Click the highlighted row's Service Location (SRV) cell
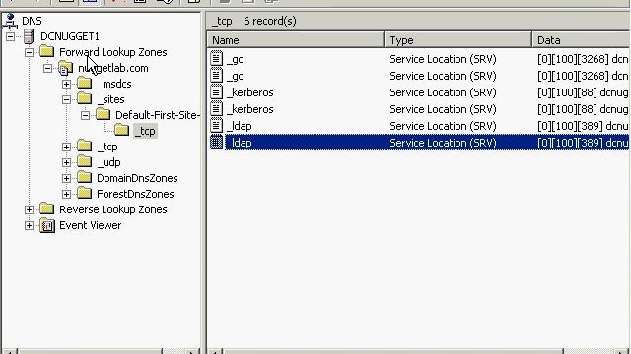Screen dimensions: 631x354 [x=443, y=143]
